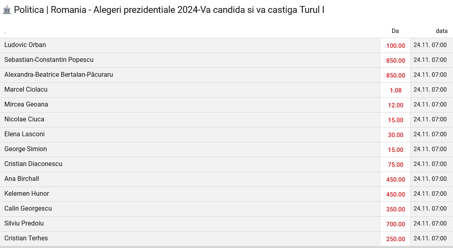Pick Ana Birchall odds 450.00
Viewport: 453px width, 248px height.
(x=395, y=179)
